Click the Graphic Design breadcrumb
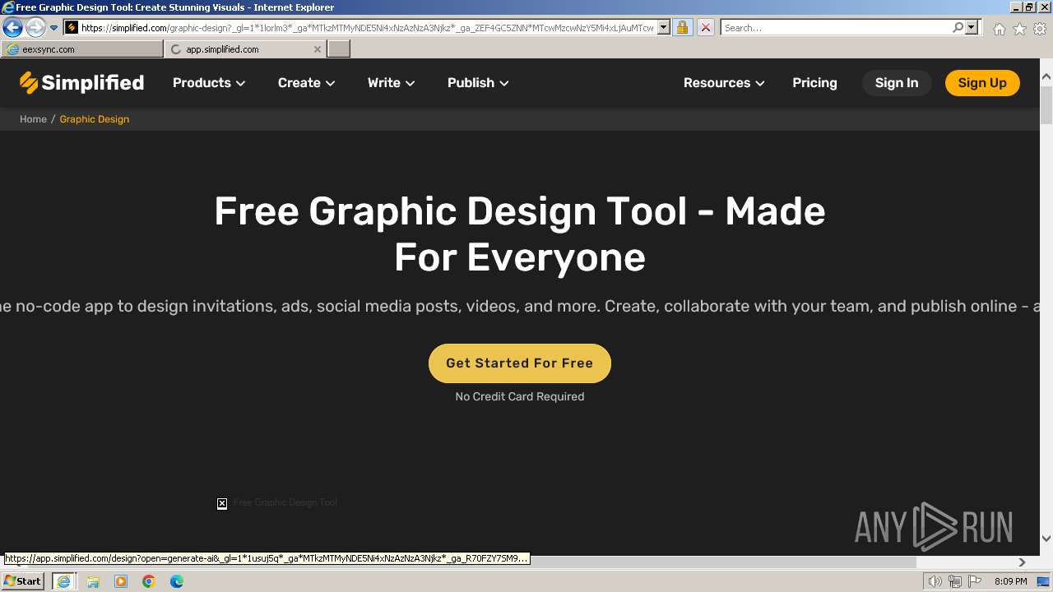Screen dimensions: 1053x592 click(x=95, y=119)
